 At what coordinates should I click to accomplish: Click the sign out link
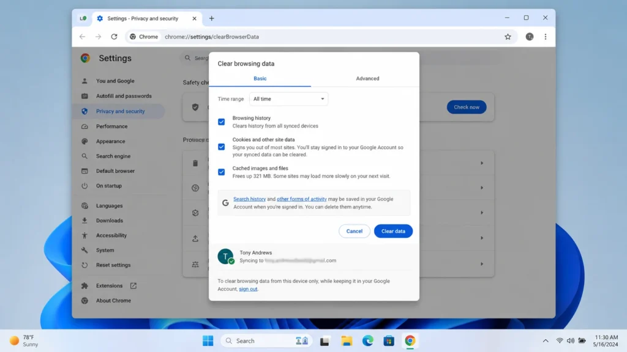coord(248,289)
